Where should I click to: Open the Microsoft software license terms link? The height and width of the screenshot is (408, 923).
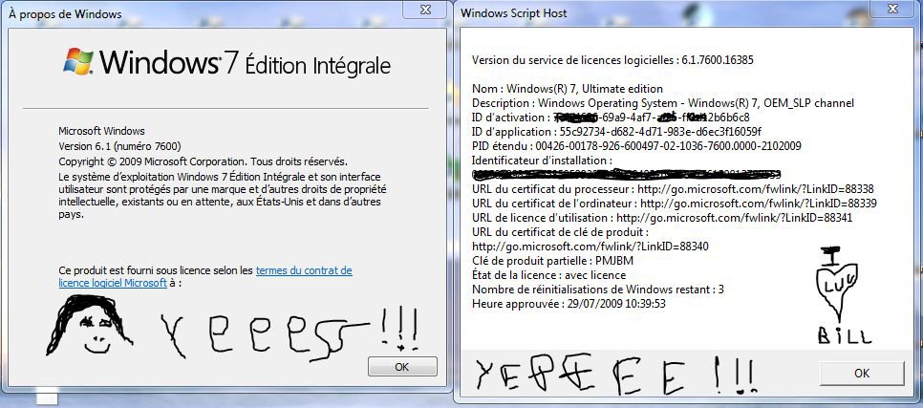click(x=205, y=277)
